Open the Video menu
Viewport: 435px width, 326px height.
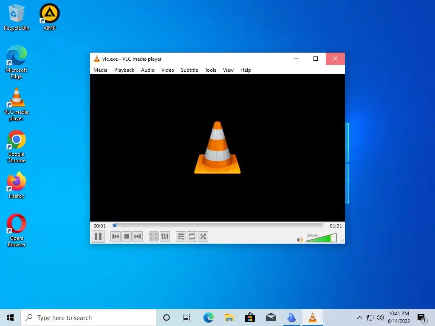coord(168,70)
